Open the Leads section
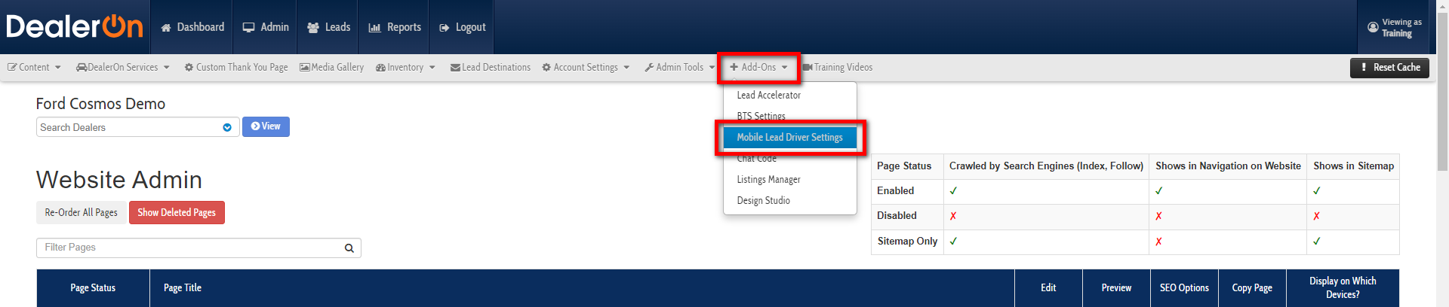The height and width of the screenshot is (307, 1449). (328, 27)
